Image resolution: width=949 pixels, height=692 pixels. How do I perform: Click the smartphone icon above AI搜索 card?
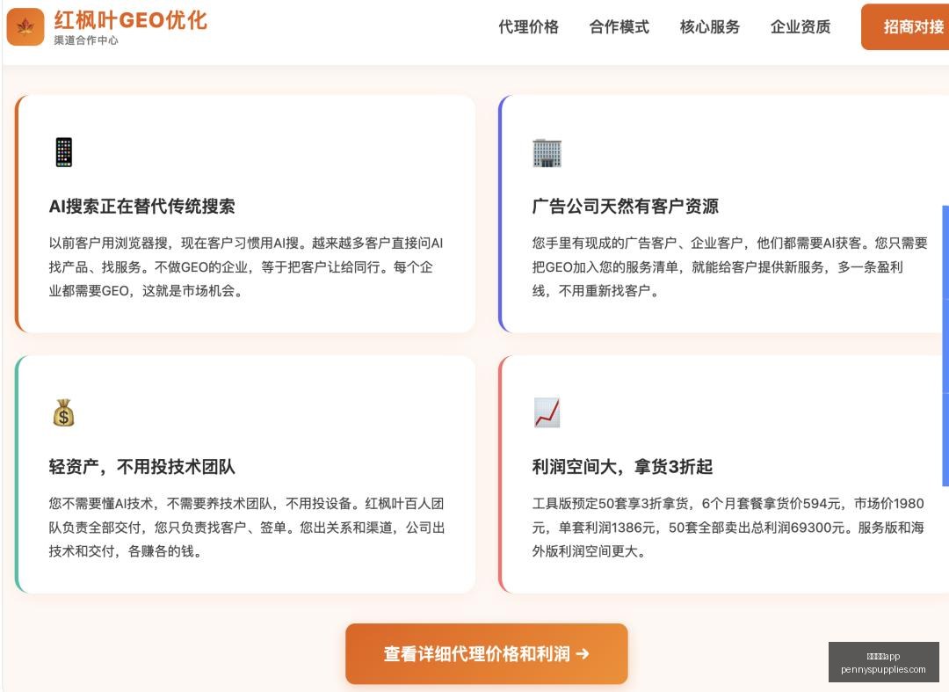tap(63, 152)
